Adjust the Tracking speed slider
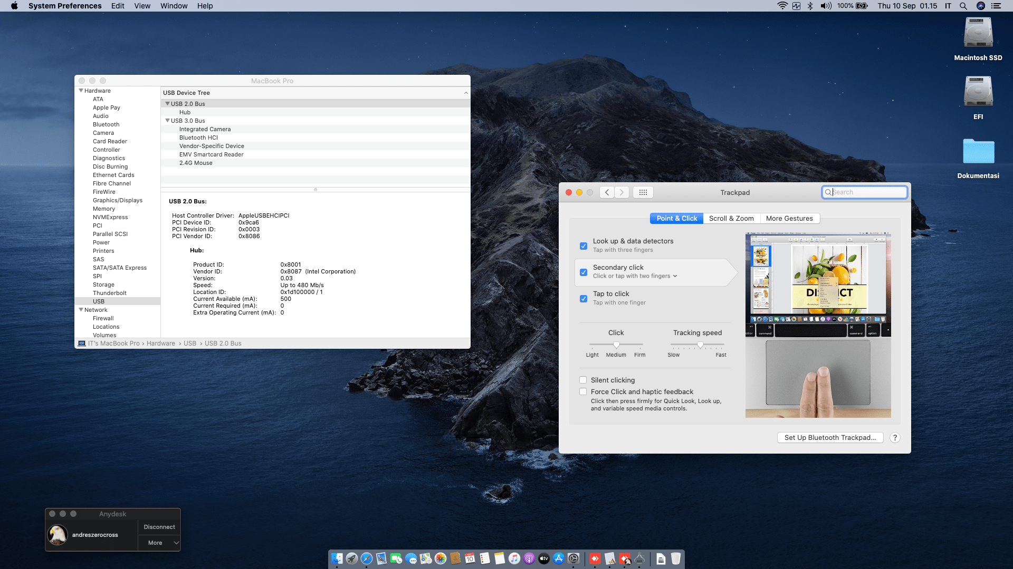This screenshot has width=1013, height=569. point(700,345)
